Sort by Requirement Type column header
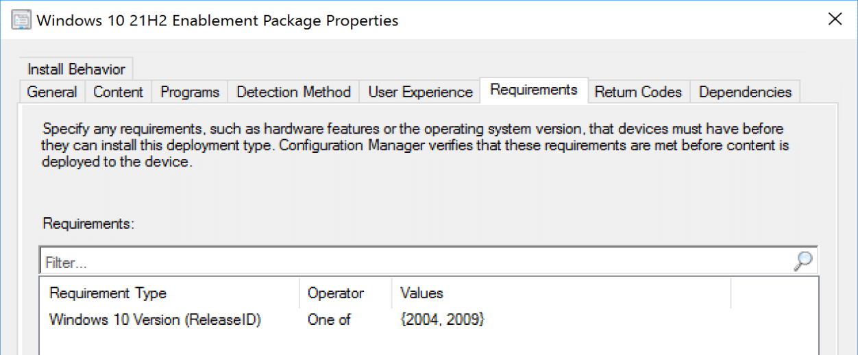Image resolution: width=858 pixels, height=355 pixels. [108, 293]
